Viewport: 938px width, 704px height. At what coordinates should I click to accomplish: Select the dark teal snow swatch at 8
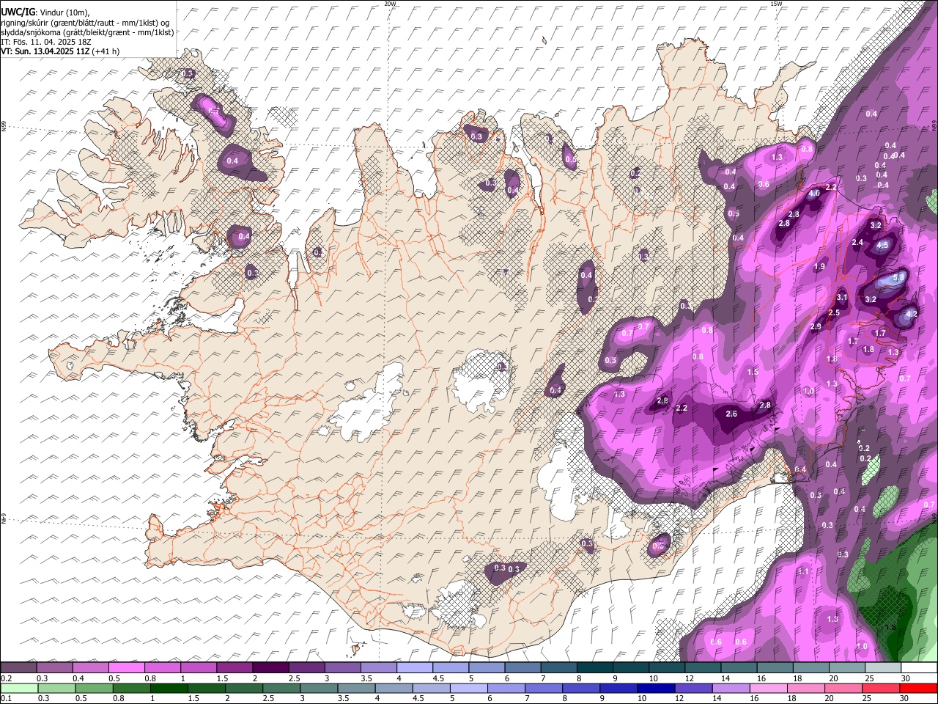[594, 668]
